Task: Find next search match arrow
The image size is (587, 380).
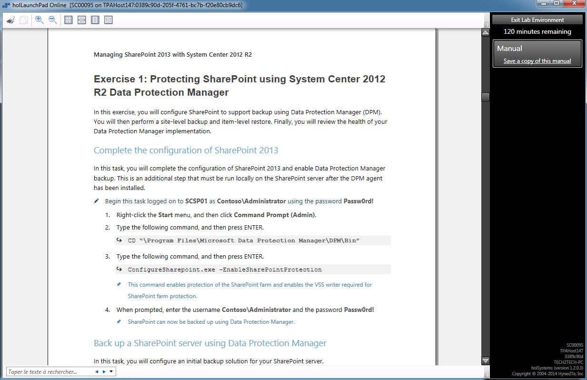Action: tap(104, 371)
